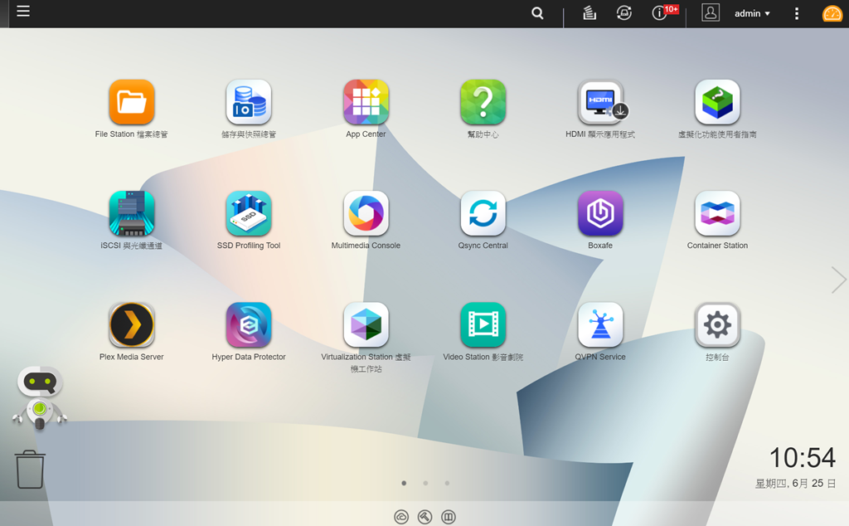This screenshot has height=526, width=849.
Task: Expand the admin user dropdown
Action: point(752,13)
